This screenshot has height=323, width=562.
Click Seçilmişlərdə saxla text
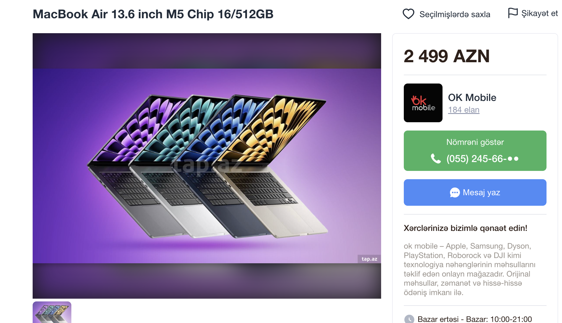pos(455,14)
